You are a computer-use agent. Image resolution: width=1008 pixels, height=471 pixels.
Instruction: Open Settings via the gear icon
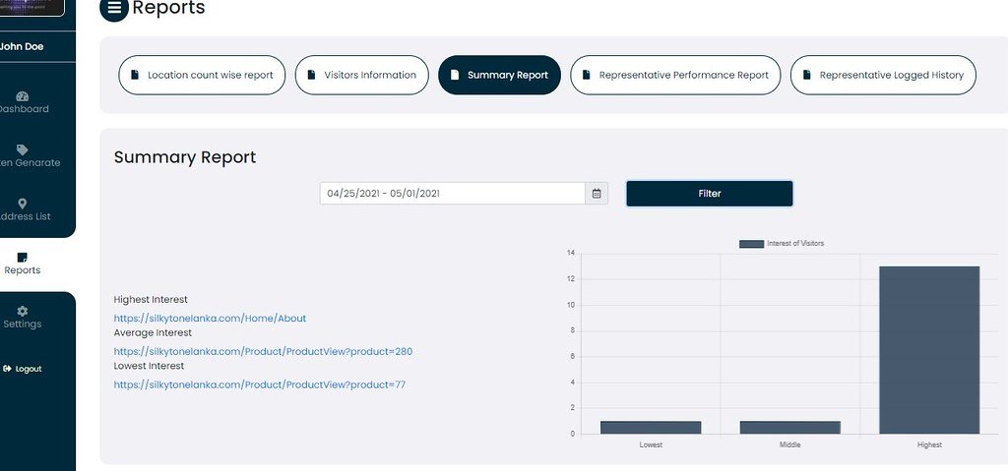pos(23,311)
